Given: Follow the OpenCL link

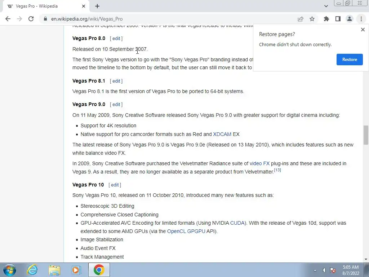Looking at the screenshot, I should point(177,231).
